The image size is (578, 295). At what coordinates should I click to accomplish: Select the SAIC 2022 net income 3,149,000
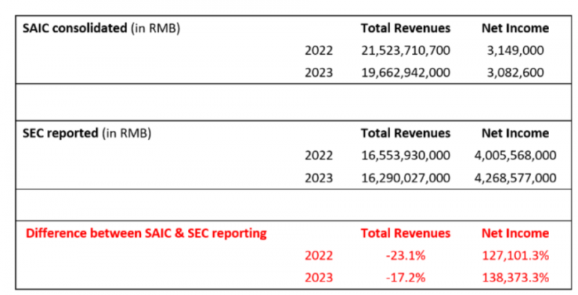tap(514, 51)
